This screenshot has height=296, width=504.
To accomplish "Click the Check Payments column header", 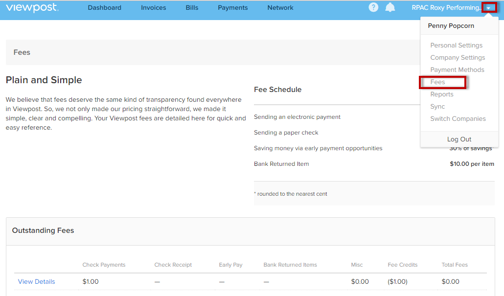I will click(x=104, y=265).
